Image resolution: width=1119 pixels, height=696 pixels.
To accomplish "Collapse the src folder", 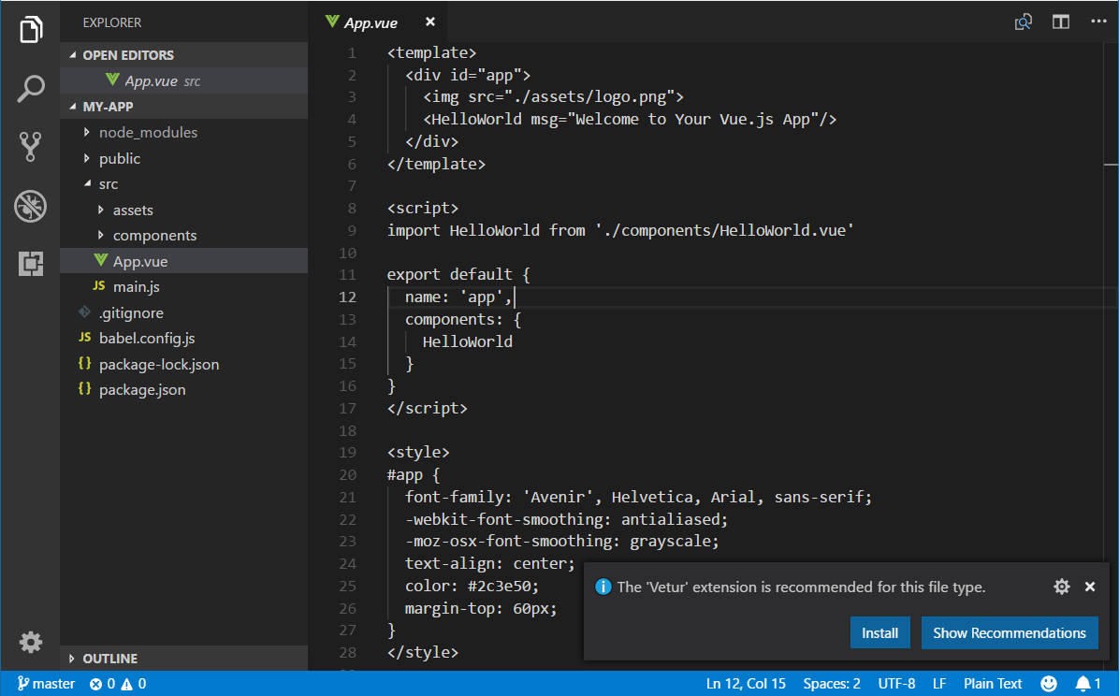I will (x=109, y=184).
